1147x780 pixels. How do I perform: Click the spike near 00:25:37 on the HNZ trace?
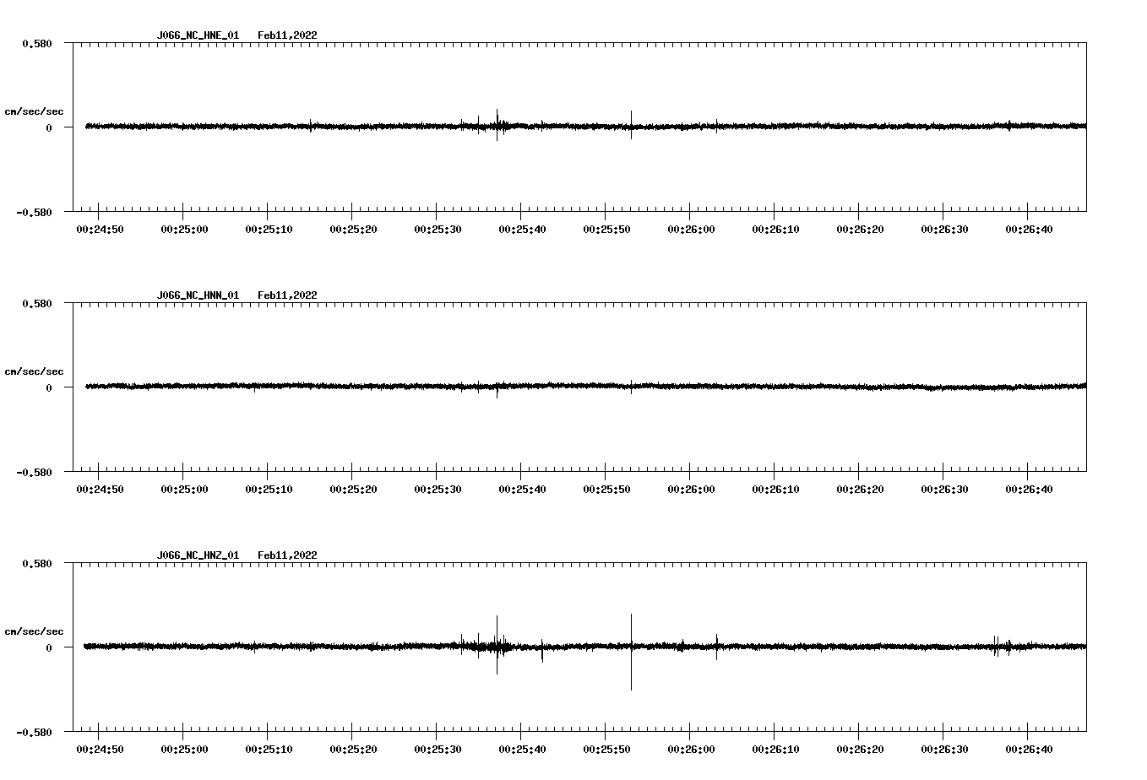(x=497, y=645)
